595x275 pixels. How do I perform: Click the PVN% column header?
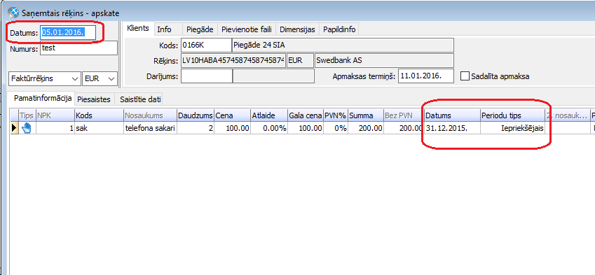[x=335, y=115]
